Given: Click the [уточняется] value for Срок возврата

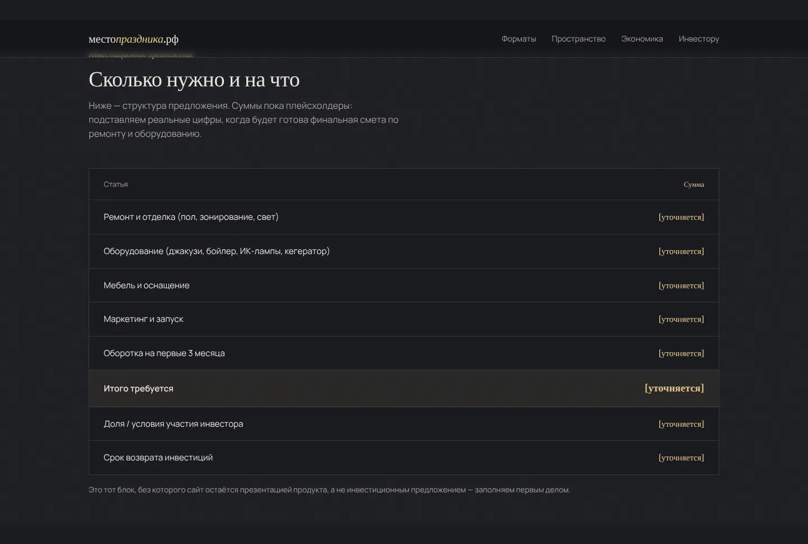Looking at the screenshot, I should pyautogui.click(x=681, y=458).
